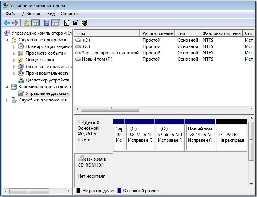
Task: Select the Disk 0 drive icon
Action: pyautogui.click(x=81, y=122)
